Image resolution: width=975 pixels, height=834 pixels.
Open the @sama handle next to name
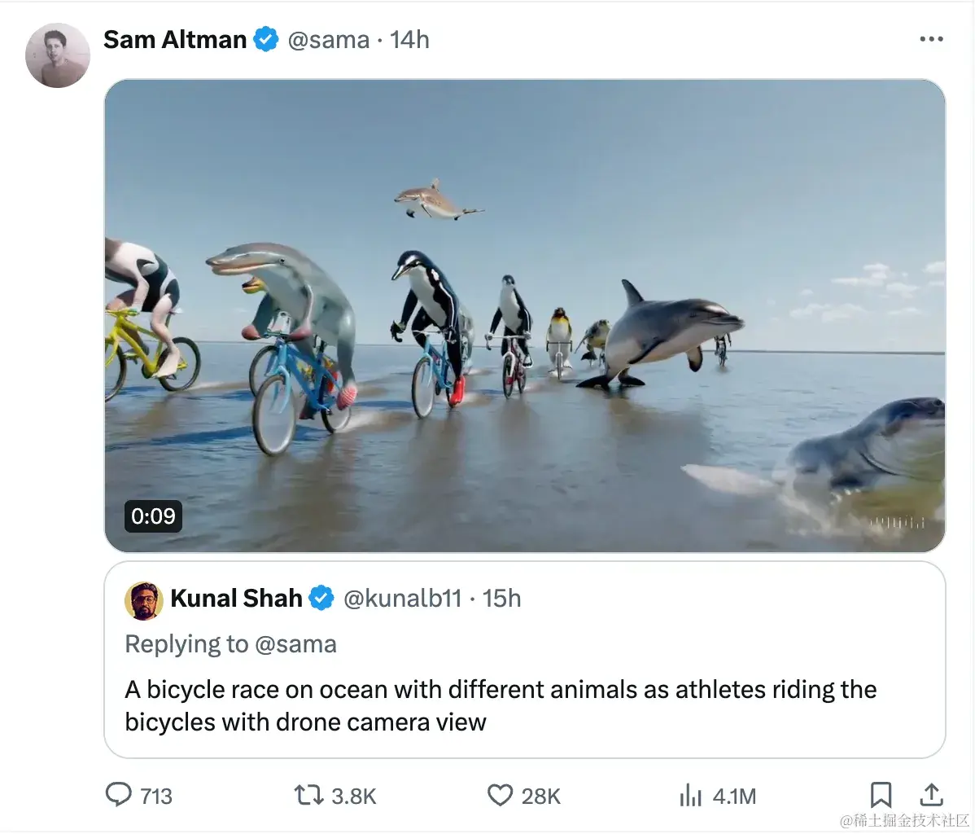(x=328, y=39)
